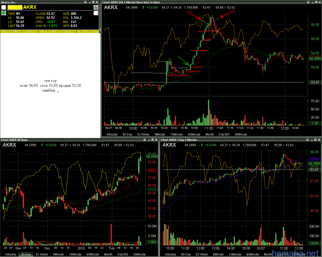
Task: Click the green circle E icon in quote window
Action: tap(3, 13)
